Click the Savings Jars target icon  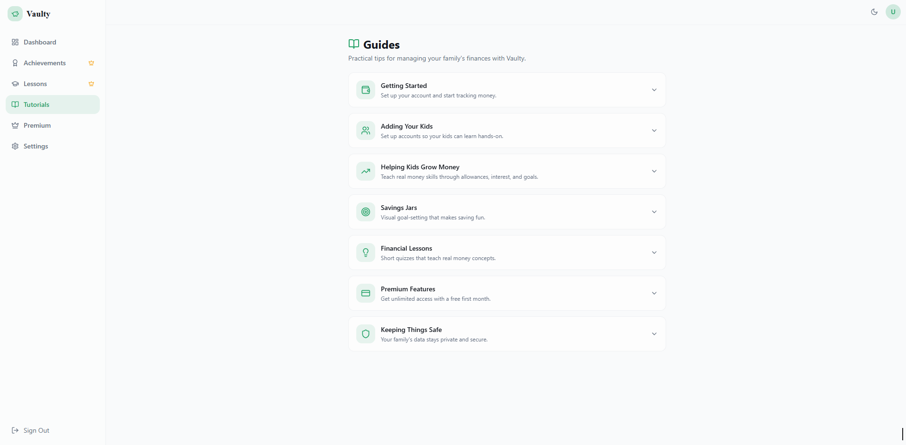point(365,211)
